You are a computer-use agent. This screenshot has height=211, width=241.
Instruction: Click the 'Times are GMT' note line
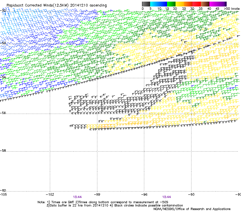pos(103,202)
